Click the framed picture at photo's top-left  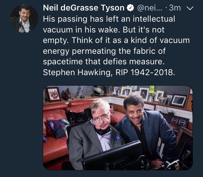[54, 94]
